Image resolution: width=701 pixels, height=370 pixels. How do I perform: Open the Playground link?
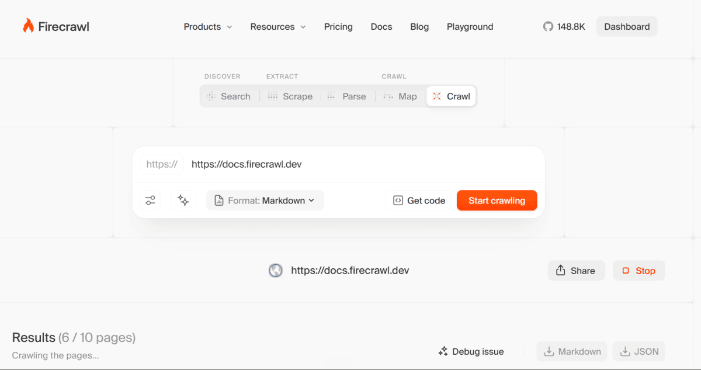click(x=470, y=26)
